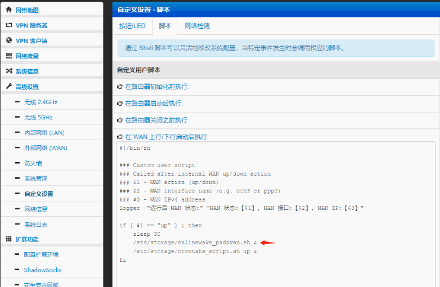The height and width of the screenshot is (287, 440).
Task: Click the globe icon for VPN 客户端
Action: tap(9, 40)
